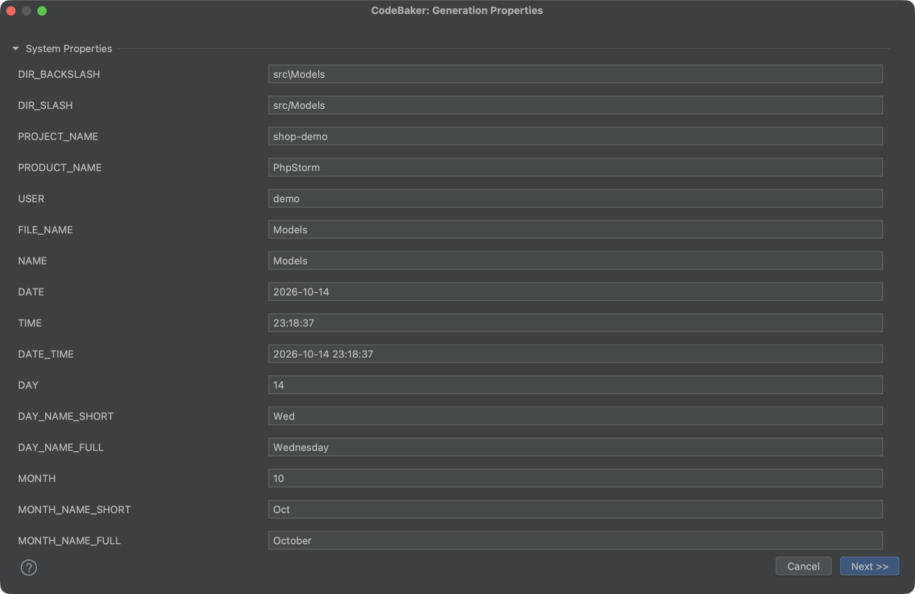Click into the NAME input field
This screenshot has width=915, height=594.
[575, 261]
